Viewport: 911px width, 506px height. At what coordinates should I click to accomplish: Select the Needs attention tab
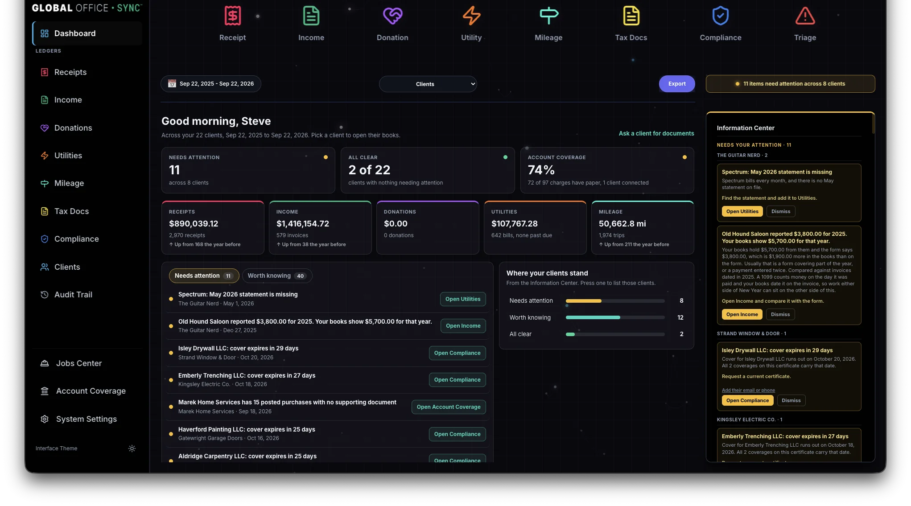click(204, 276)
